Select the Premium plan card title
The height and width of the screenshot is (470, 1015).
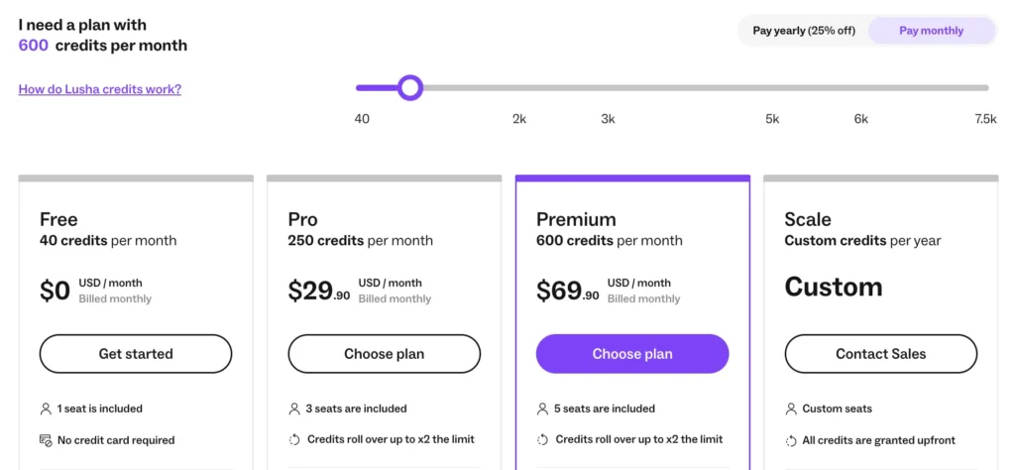pyautogui.click(x=576, y=219)
